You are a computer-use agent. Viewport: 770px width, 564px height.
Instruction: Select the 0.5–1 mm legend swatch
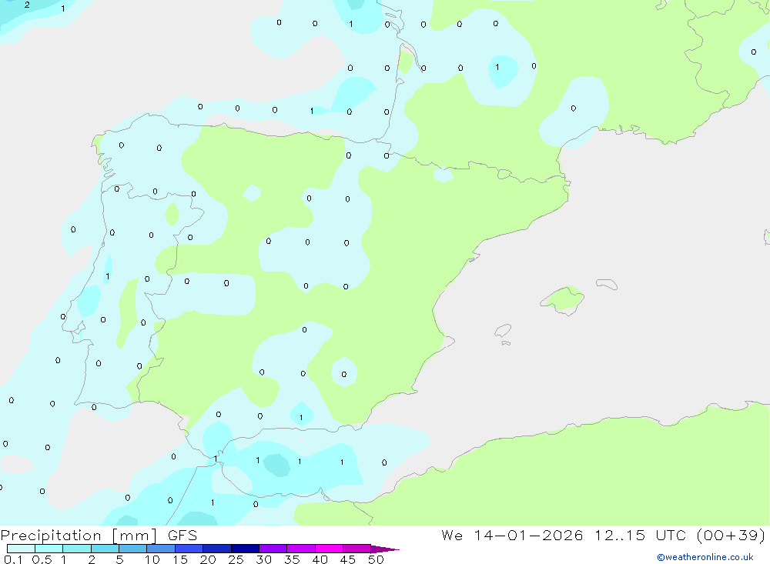pos(49,549)
